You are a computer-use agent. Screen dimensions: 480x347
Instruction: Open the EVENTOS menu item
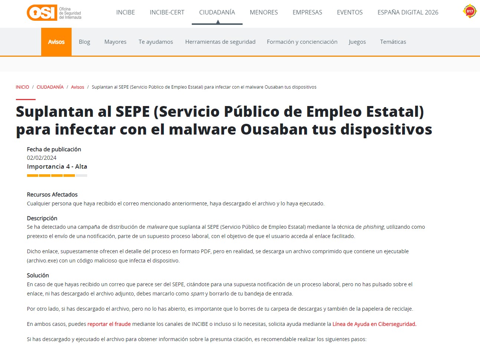coord(350,12)
